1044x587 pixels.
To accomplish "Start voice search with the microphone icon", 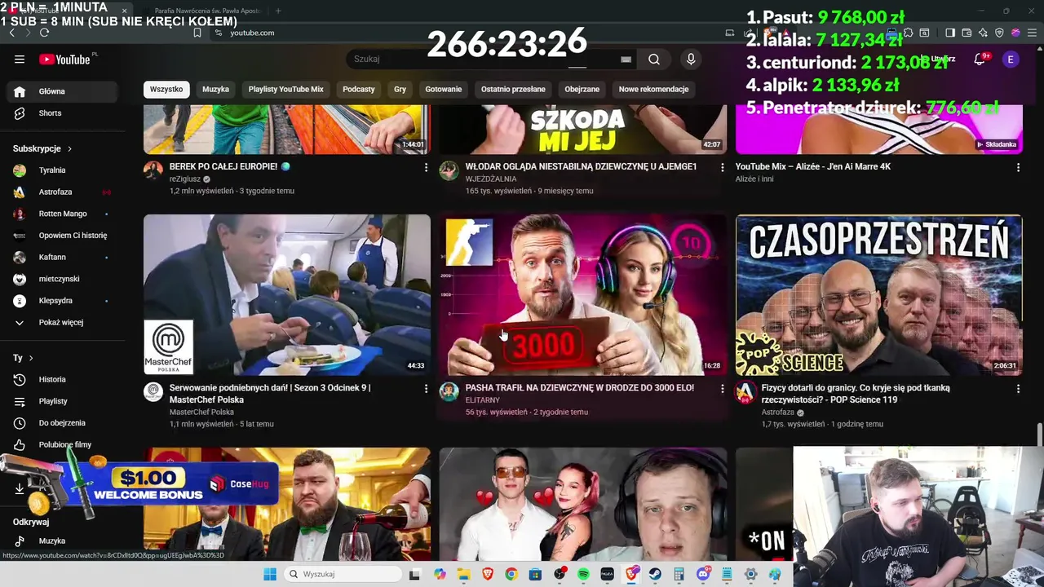I will 691,59.
